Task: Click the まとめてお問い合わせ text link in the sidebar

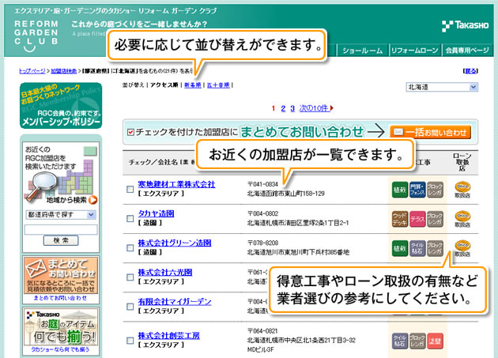Action: (x=60, y=298)
